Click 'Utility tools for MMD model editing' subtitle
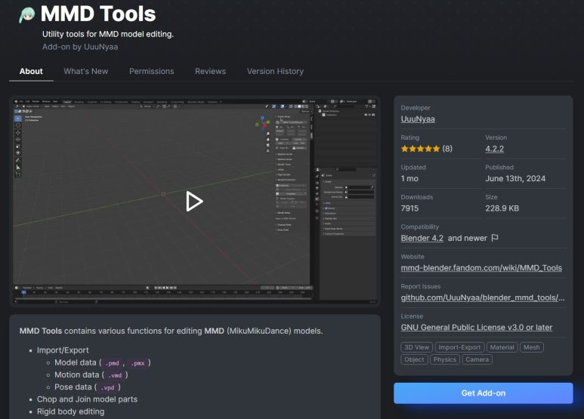 108,34
